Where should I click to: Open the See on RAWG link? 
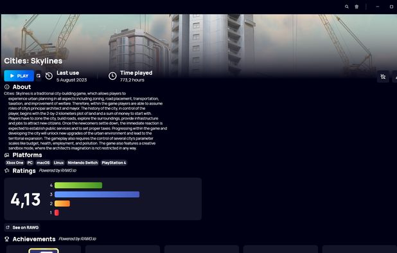[22, 227]
